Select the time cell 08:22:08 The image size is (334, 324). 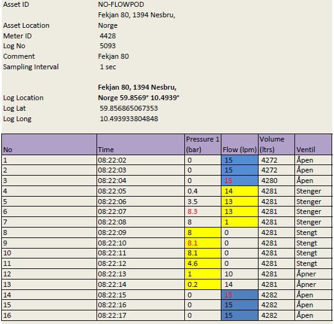point(140,222)
